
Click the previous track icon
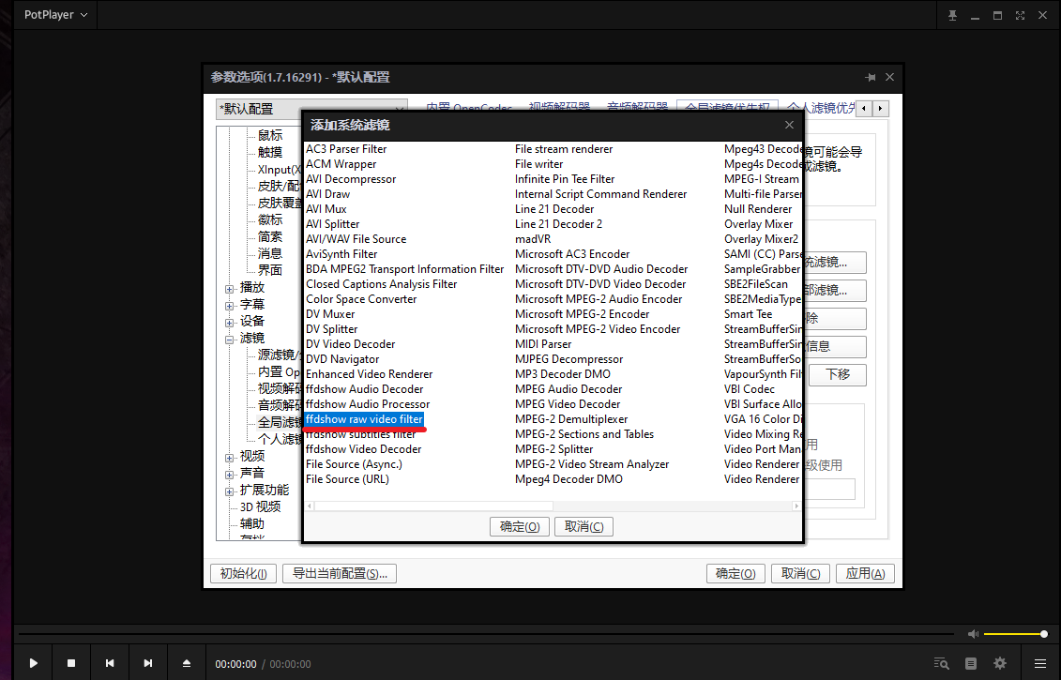(110, 663)
